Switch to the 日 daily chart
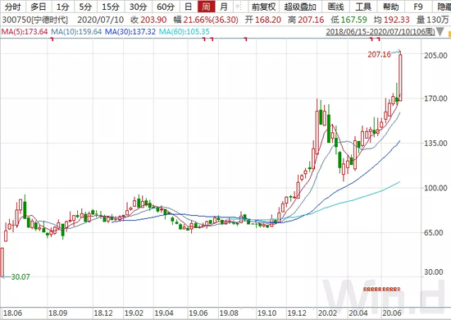The height and width of the screenshot is (320, 451). coord(189,7)
